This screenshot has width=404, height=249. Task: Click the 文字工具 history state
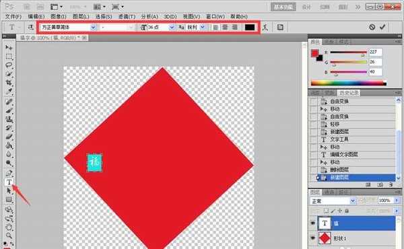(339, 139)
